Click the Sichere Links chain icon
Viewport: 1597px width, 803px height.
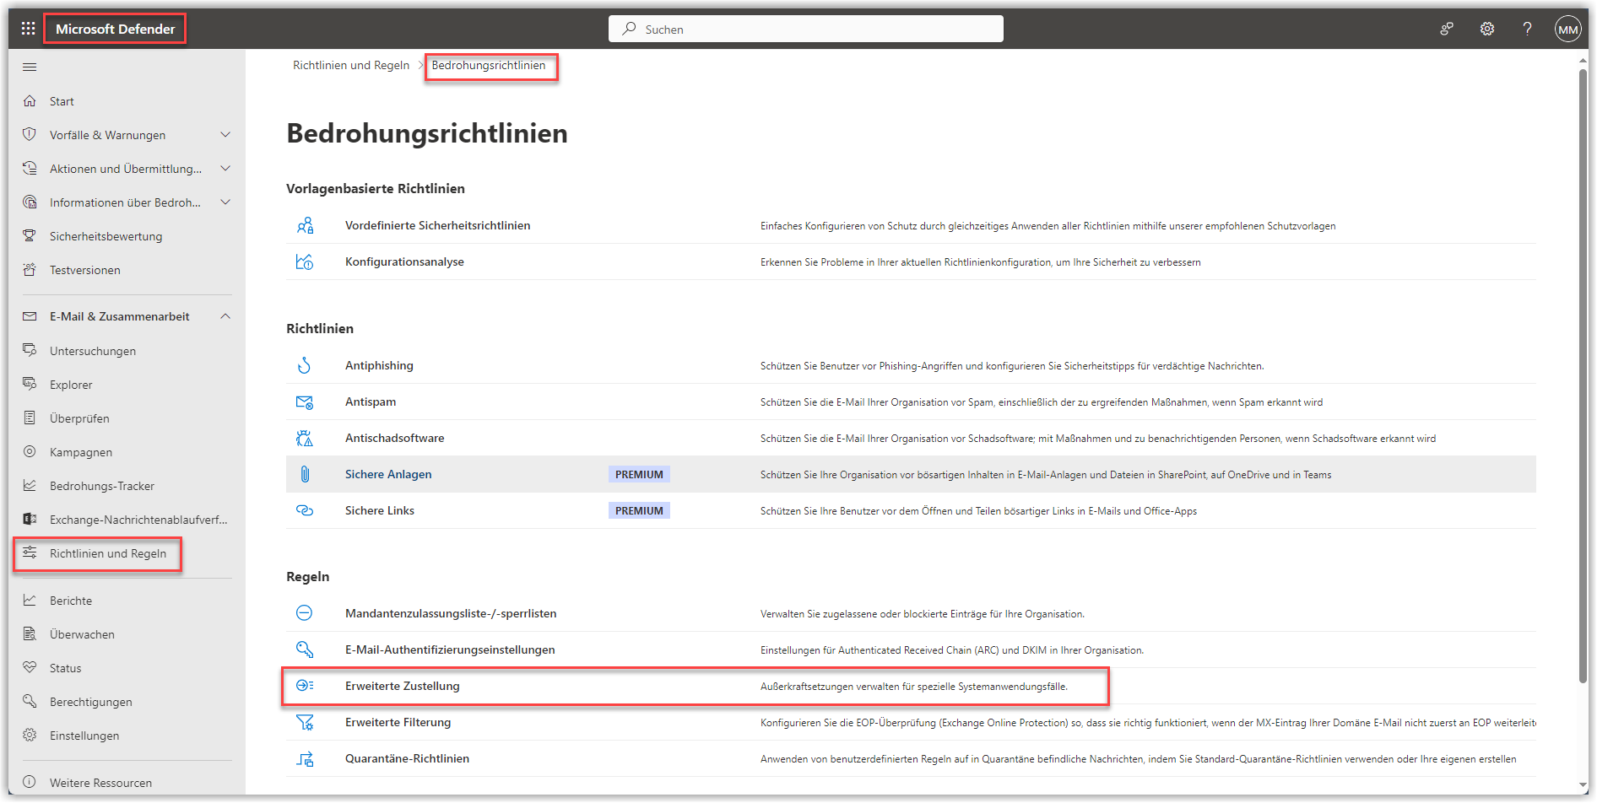305,510
